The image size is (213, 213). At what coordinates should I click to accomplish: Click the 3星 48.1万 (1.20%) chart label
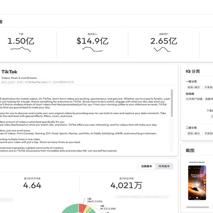108,207
